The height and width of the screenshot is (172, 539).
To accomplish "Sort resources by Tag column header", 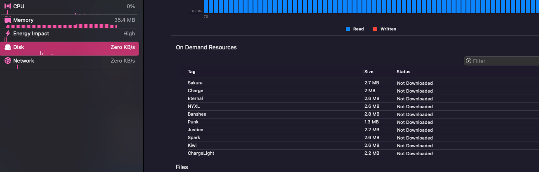I will point(191,72).
